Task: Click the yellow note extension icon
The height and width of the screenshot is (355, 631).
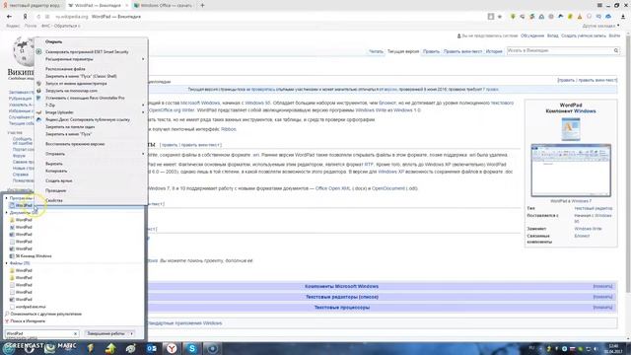Action: click(x=570, y=17)
